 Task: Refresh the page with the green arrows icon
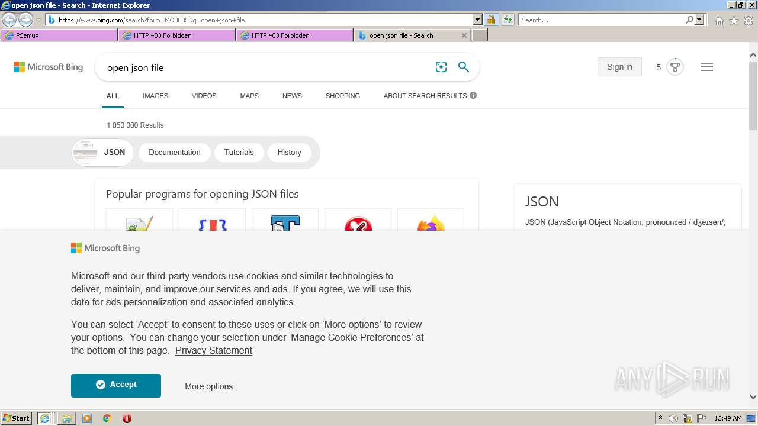point(508,20)
